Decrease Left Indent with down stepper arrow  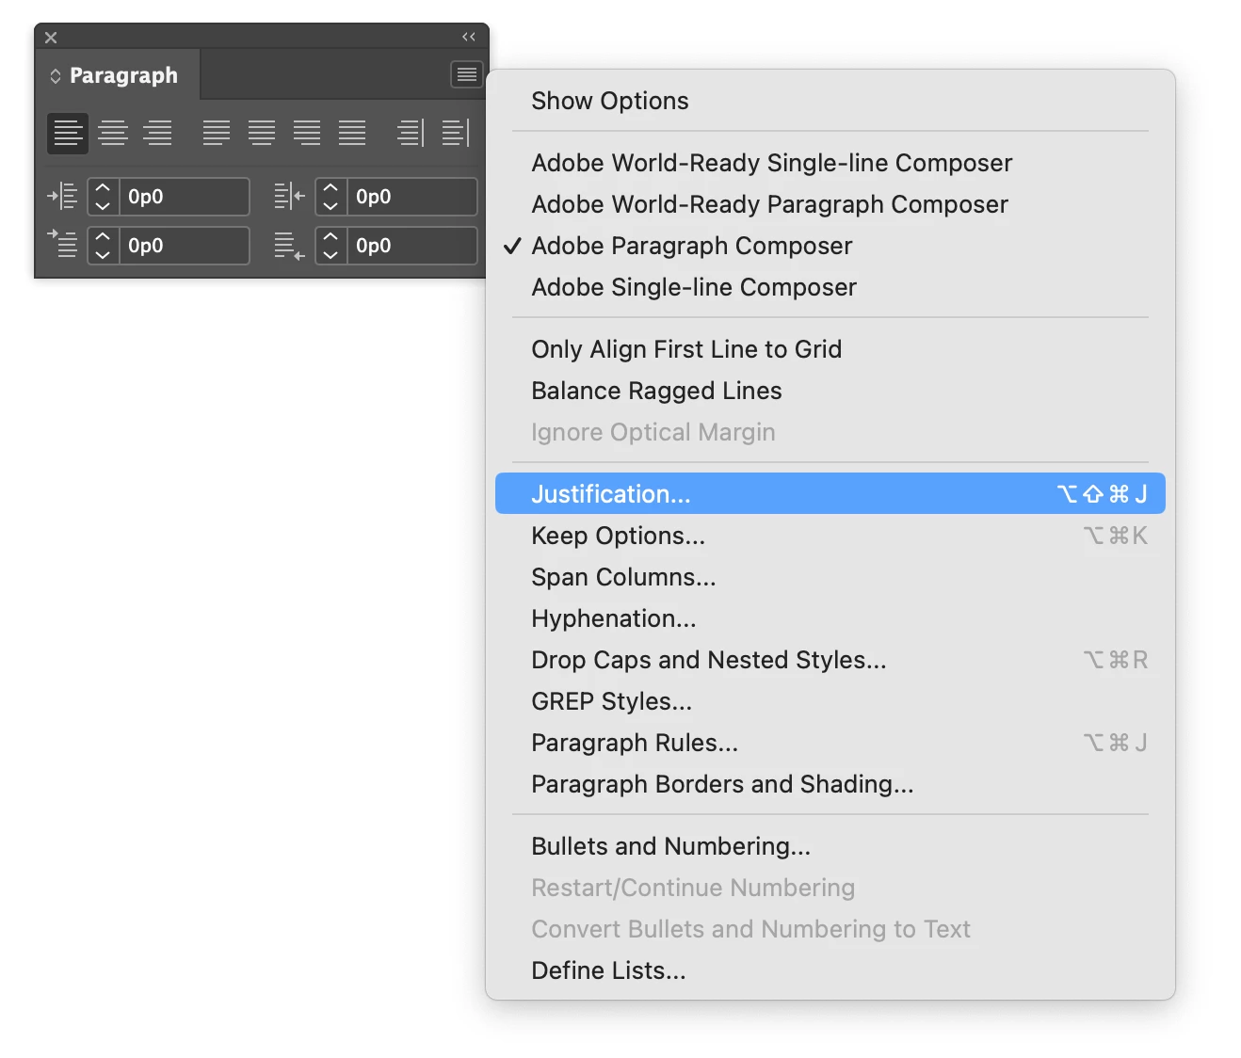pyautogui.click(x=104, y=206)
